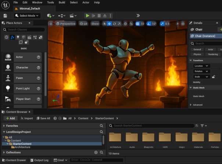222x164 pixels.
Task: Click the Lights category icon in Place Actors
Action: tap(18, 37)
